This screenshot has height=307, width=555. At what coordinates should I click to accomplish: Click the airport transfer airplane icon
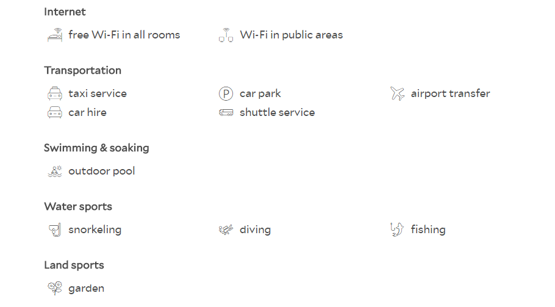pyautogui.click(x=397, y=93)
